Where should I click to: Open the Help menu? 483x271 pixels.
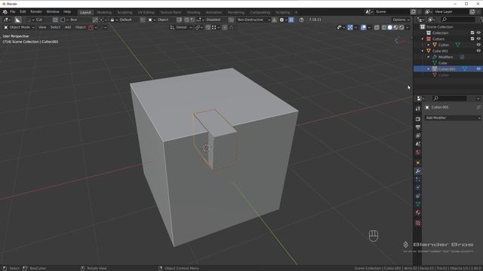pyautogui.click(x=67, y=12)
